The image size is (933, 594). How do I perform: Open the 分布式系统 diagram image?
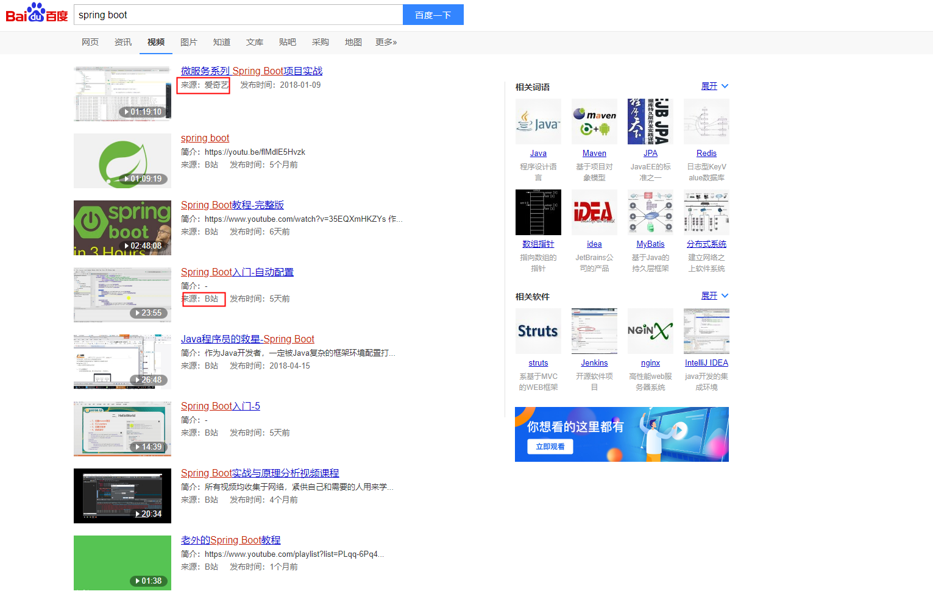point(706,212)
